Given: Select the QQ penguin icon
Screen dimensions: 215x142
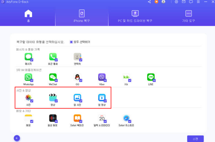Looking at the screenshot, I should coord(77,77).
